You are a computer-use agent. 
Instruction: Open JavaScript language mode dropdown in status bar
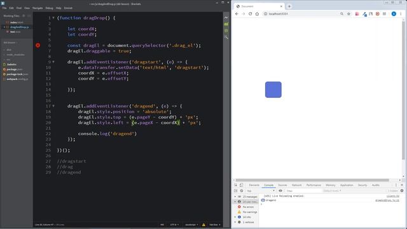191,225
